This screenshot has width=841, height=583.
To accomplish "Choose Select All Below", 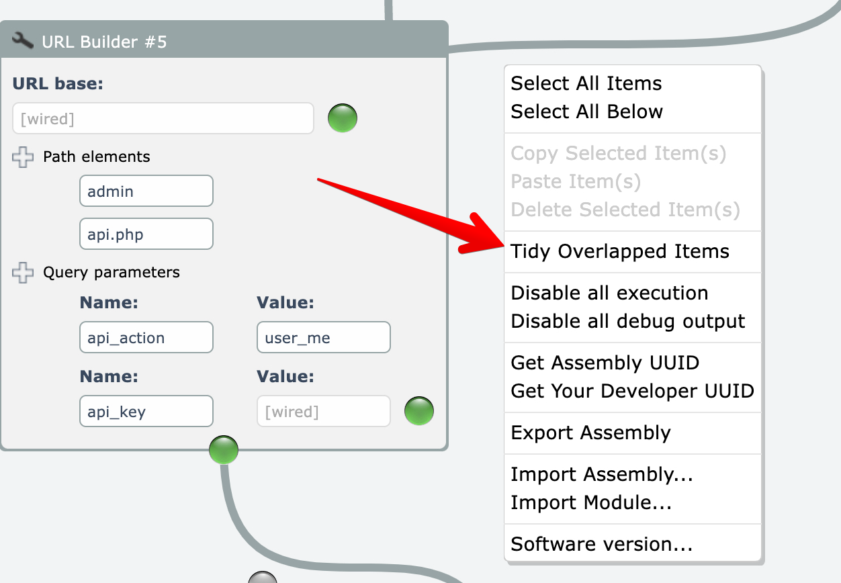I will pos(586,111).
